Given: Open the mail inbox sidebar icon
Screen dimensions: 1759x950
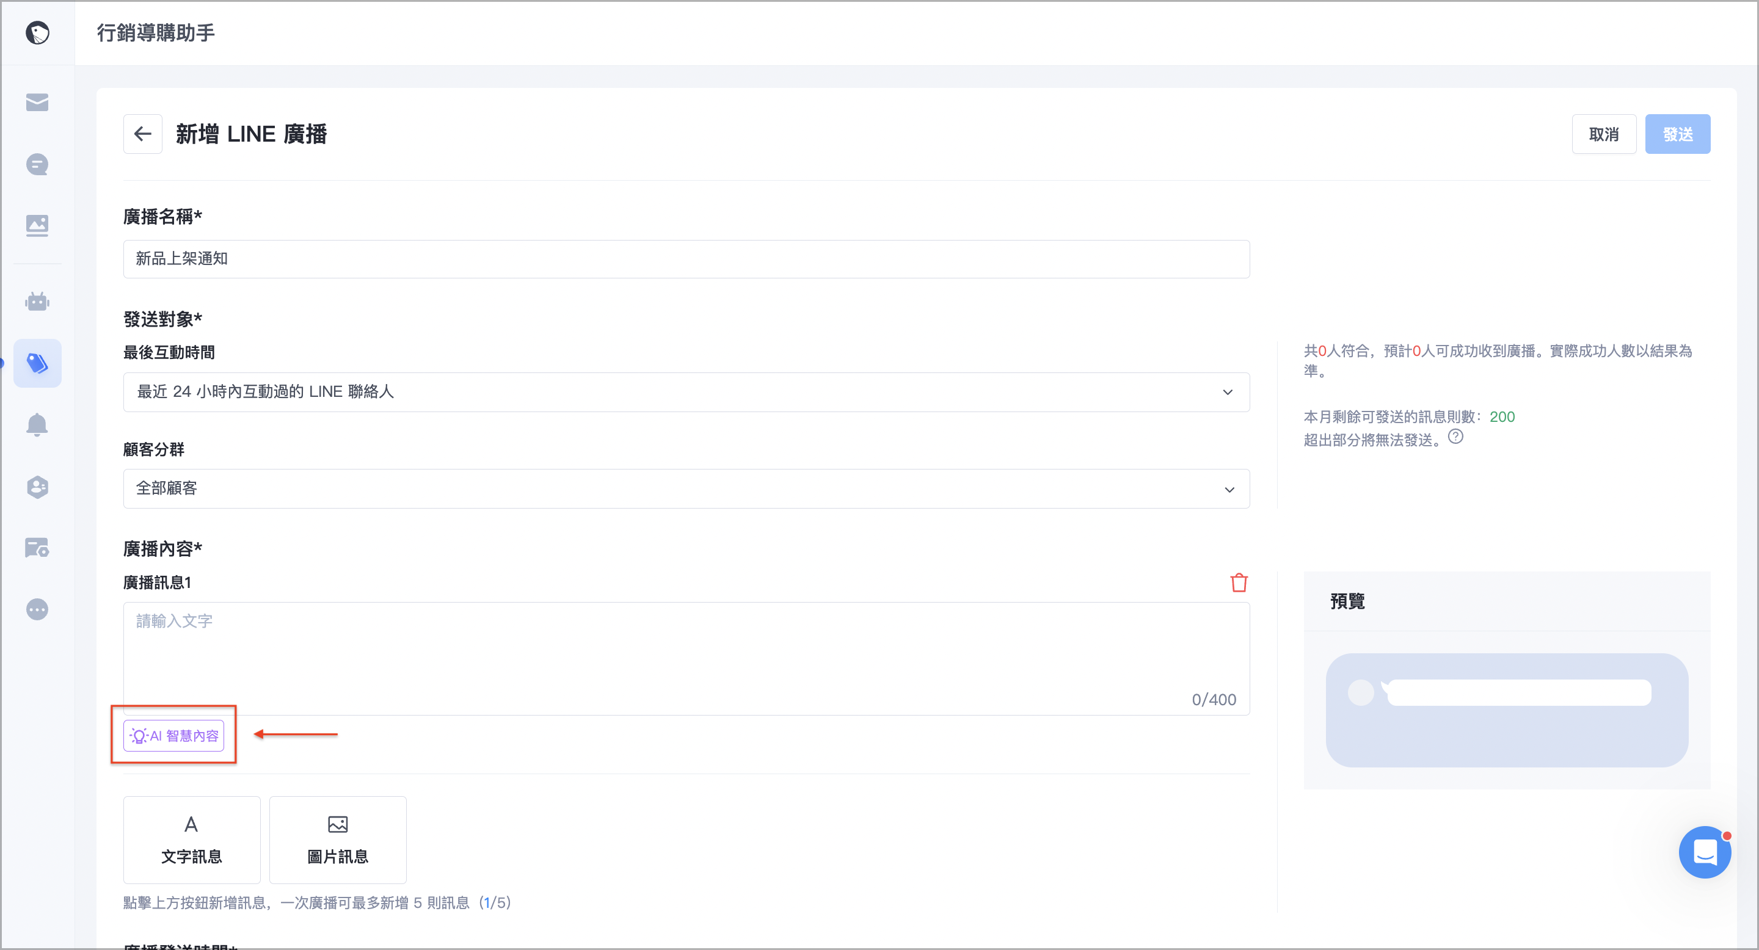Looking at the screenshot, I should (x=37, y=103).
